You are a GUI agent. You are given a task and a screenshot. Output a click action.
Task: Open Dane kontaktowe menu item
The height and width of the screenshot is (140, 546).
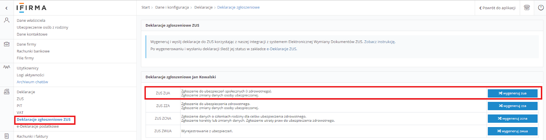click(32, 34)
